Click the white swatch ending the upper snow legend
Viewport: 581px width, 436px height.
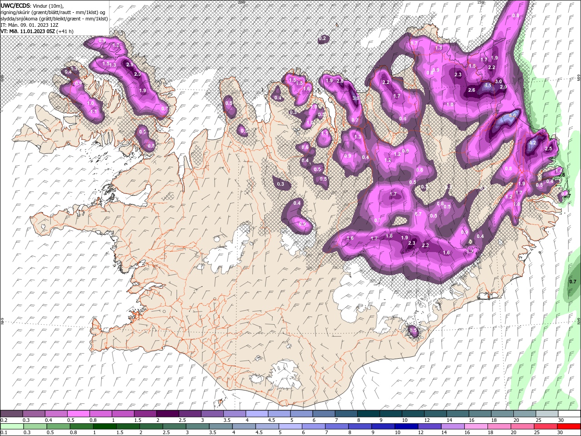(569, 414)
